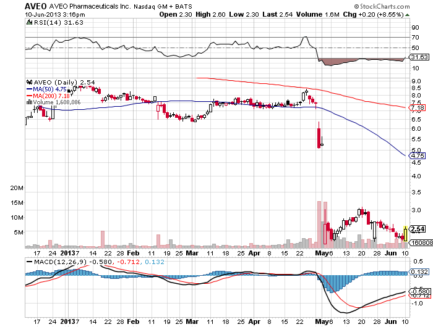Click the Low 2.30 quote value
Screen dimensions: 433x327
coord(244,14)
